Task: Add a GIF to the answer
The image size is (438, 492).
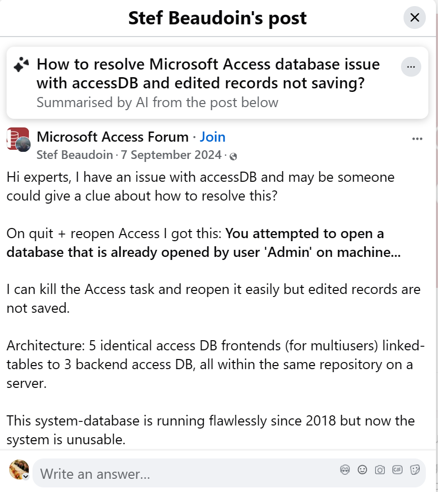Action: [397, 470]
